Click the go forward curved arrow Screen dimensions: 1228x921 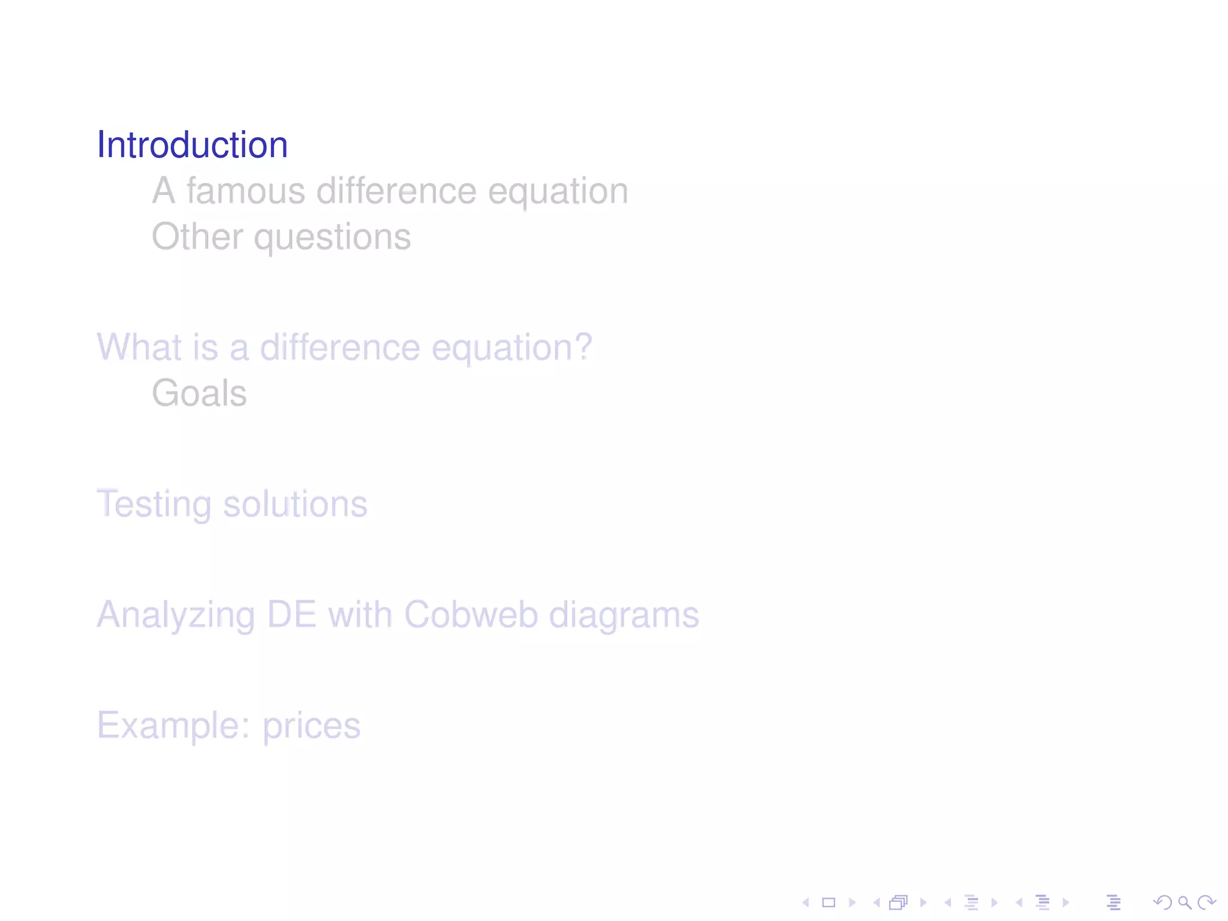point(1206,902)
